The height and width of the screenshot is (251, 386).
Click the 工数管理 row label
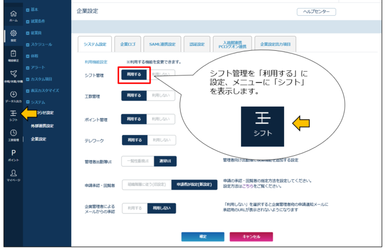(x=92, y=97)
